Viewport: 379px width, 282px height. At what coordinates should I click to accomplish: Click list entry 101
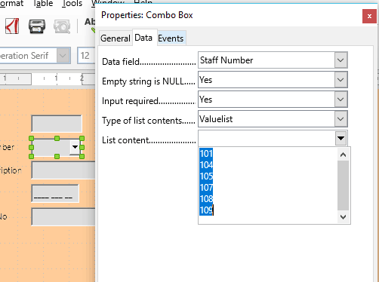click(206, 153)
